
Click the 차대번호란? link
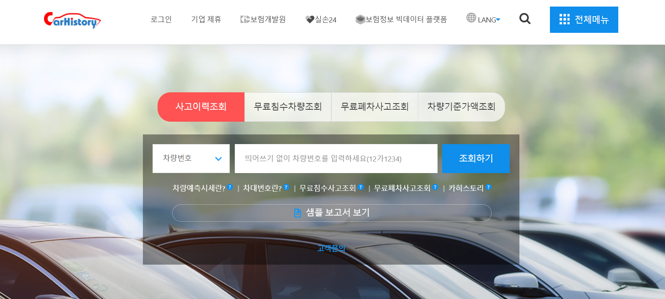(262, 188)
